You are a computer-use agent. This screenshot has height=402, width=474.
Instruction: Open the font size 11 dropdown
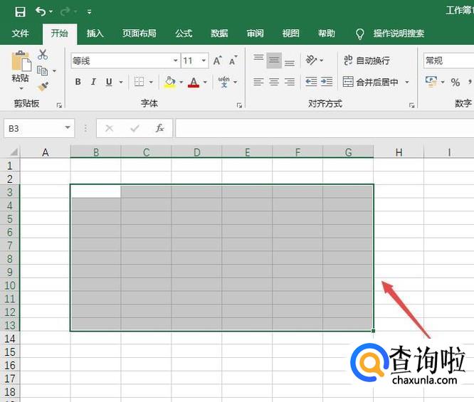[x=204, y=60]
